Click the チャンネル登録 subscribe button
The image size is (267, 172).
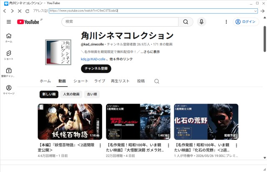[96, 69]
